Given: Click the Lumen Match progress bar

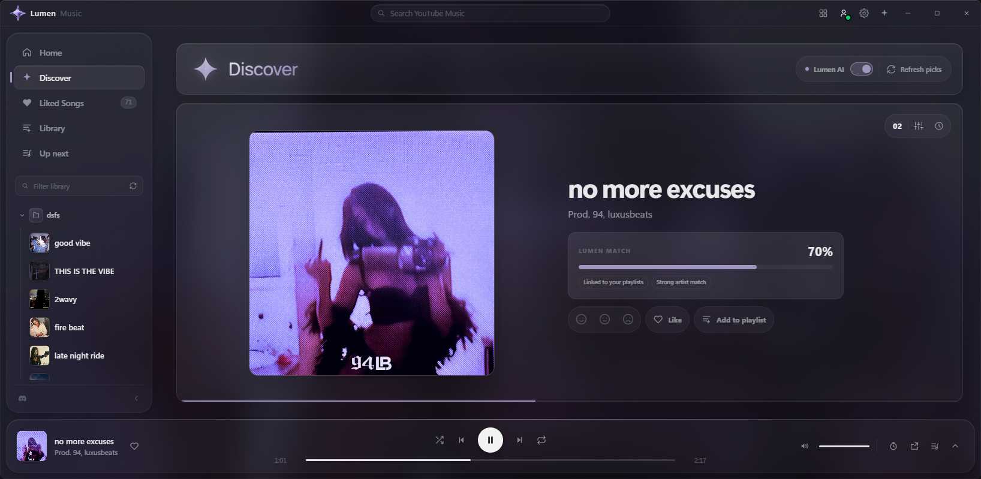Looking at the screenshot, I should [706, 267].
